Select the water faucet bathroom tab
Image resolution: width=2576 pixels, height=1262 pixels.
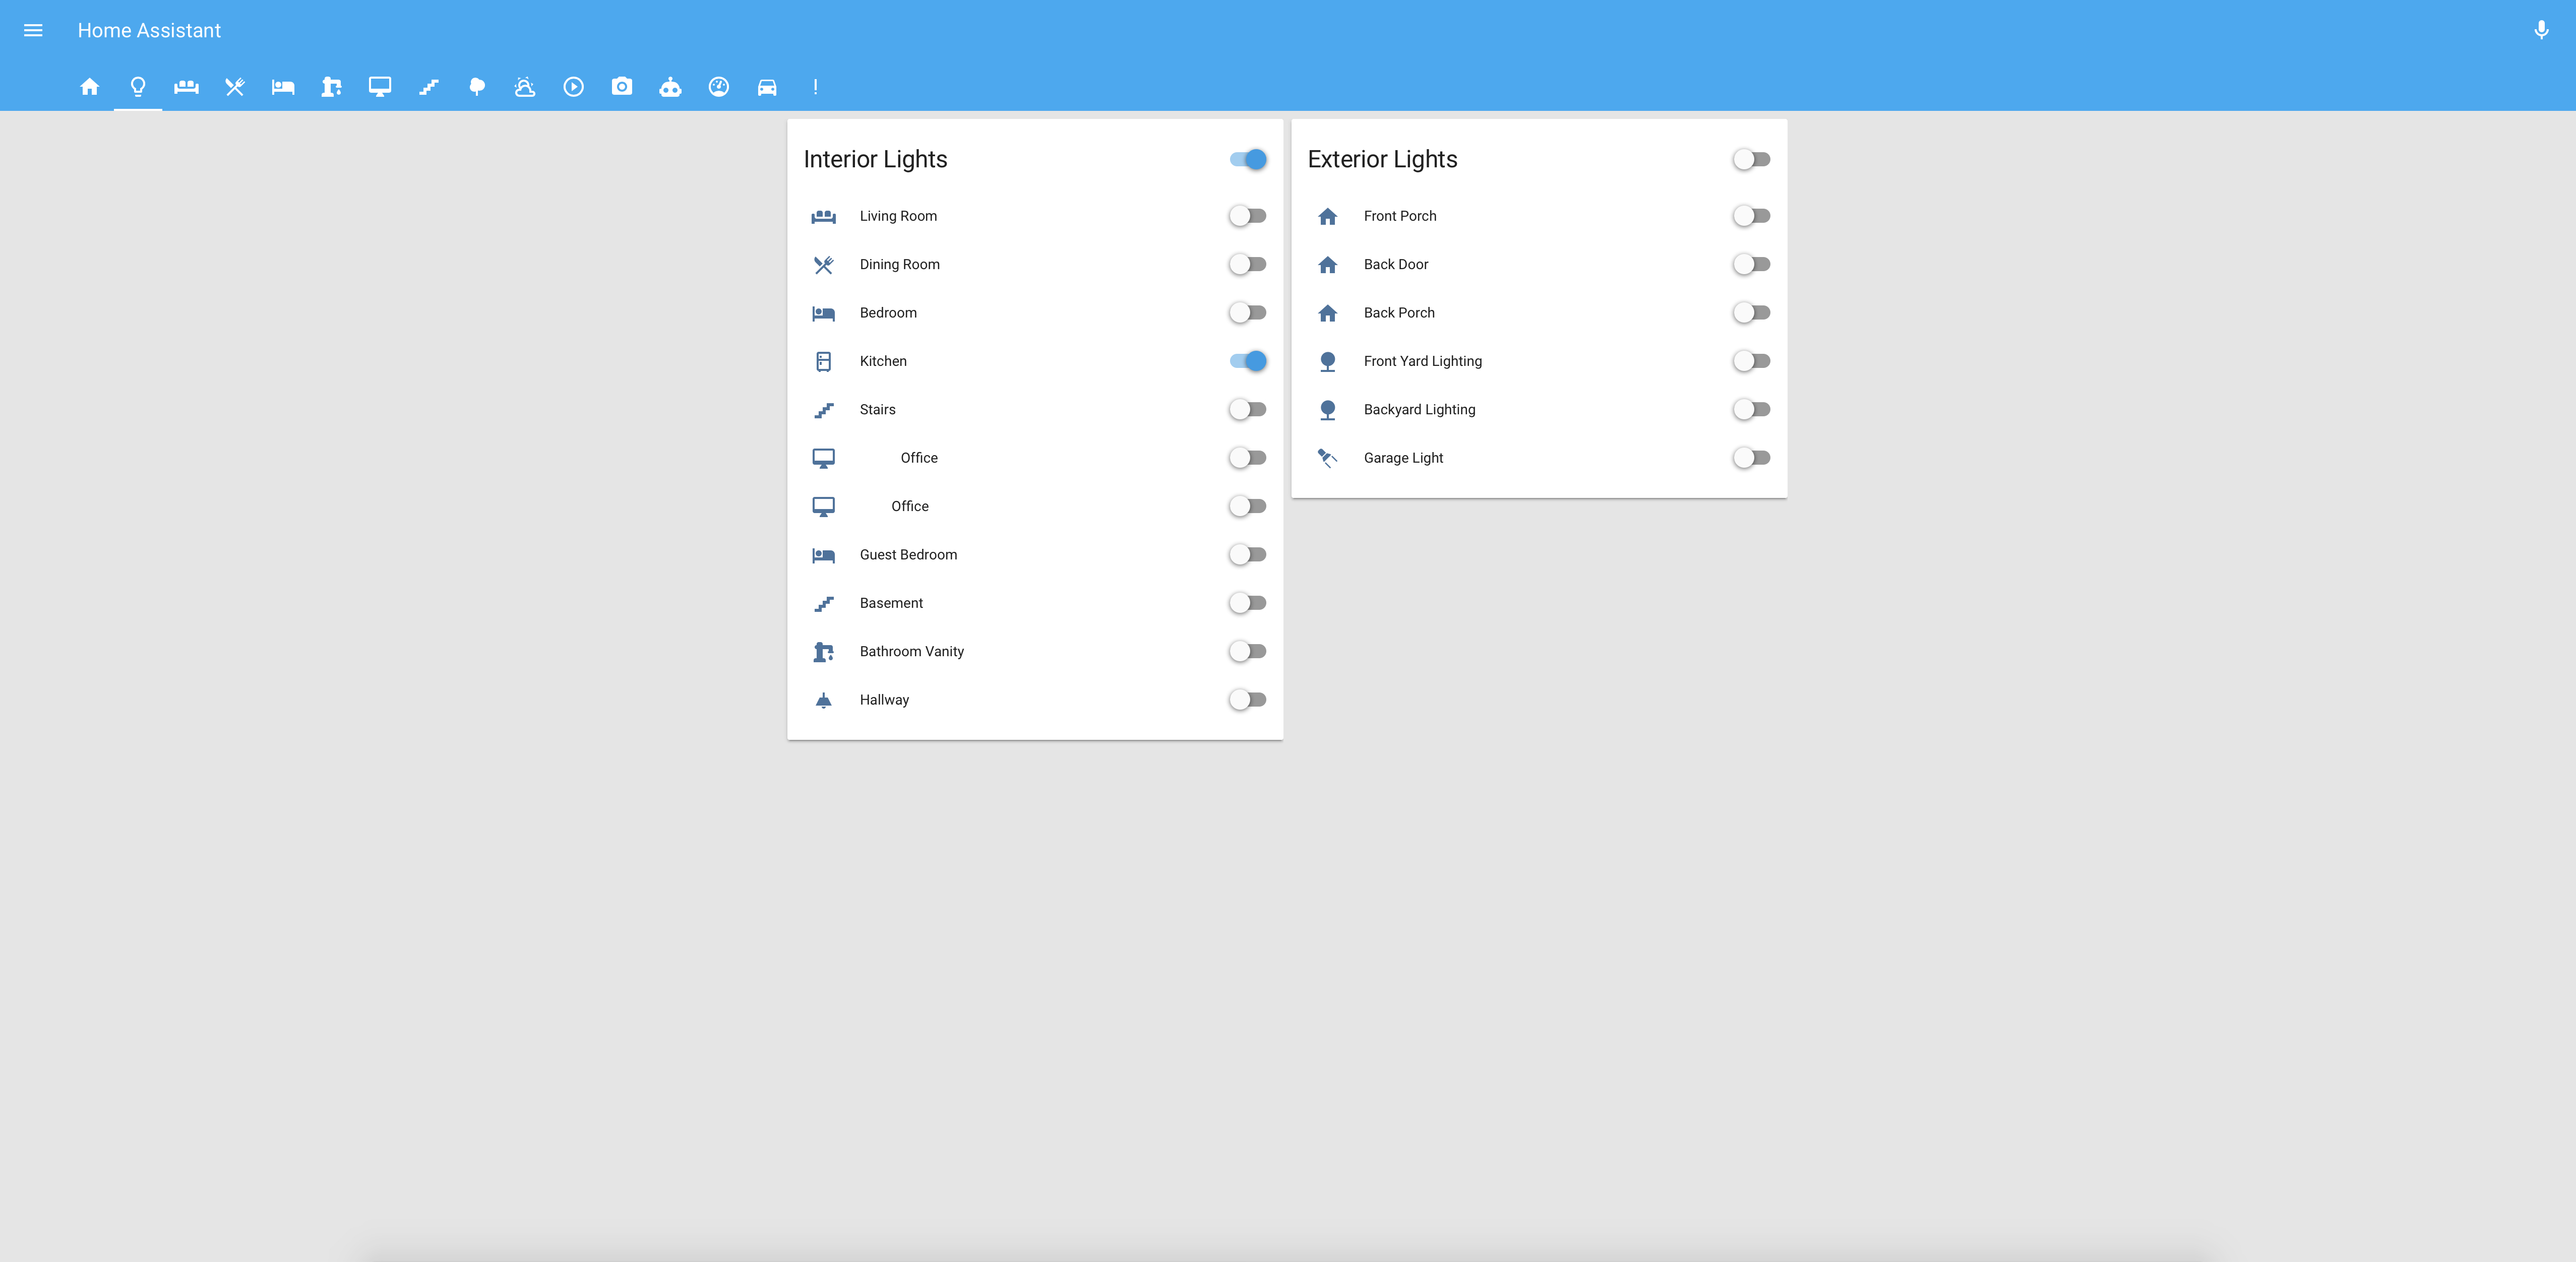(331, 87)
